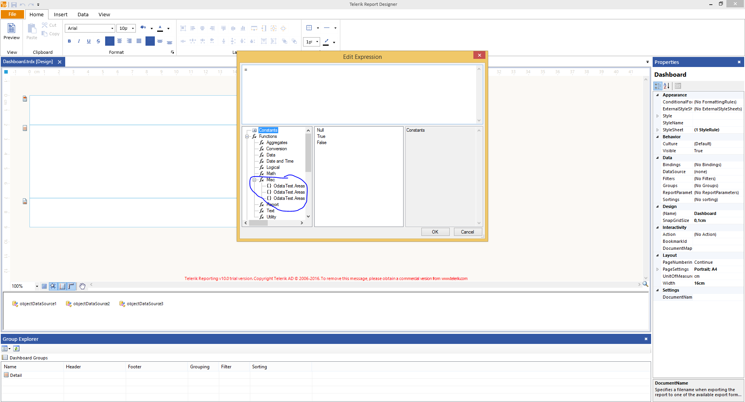The width and height of the screenshot is (745, 402).
Task: Switch to the View ribbon tab
Action: (104, 15)
